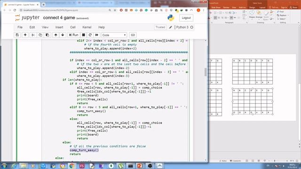Image resolution: width=301 pixels, height=169 pixels.
Task: Click the pencil edit icon near Trusted
Action: (170, 27)
